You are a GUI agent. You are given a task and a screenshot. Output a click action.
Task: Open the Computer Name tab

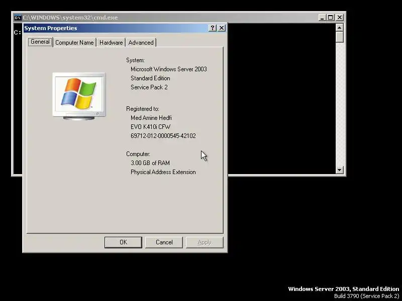click(74, 43)
